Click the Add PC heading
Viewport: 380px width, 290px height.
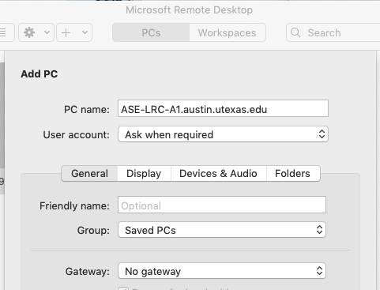point(40,74)
